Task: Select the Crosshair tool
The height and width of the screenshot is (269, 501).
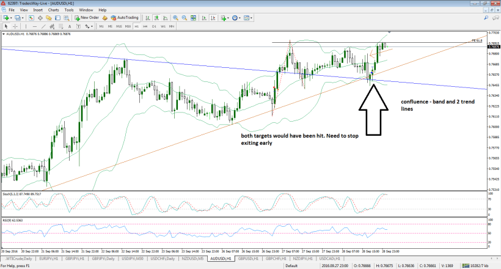Action: pyautogui.click(x=15, y=26)
